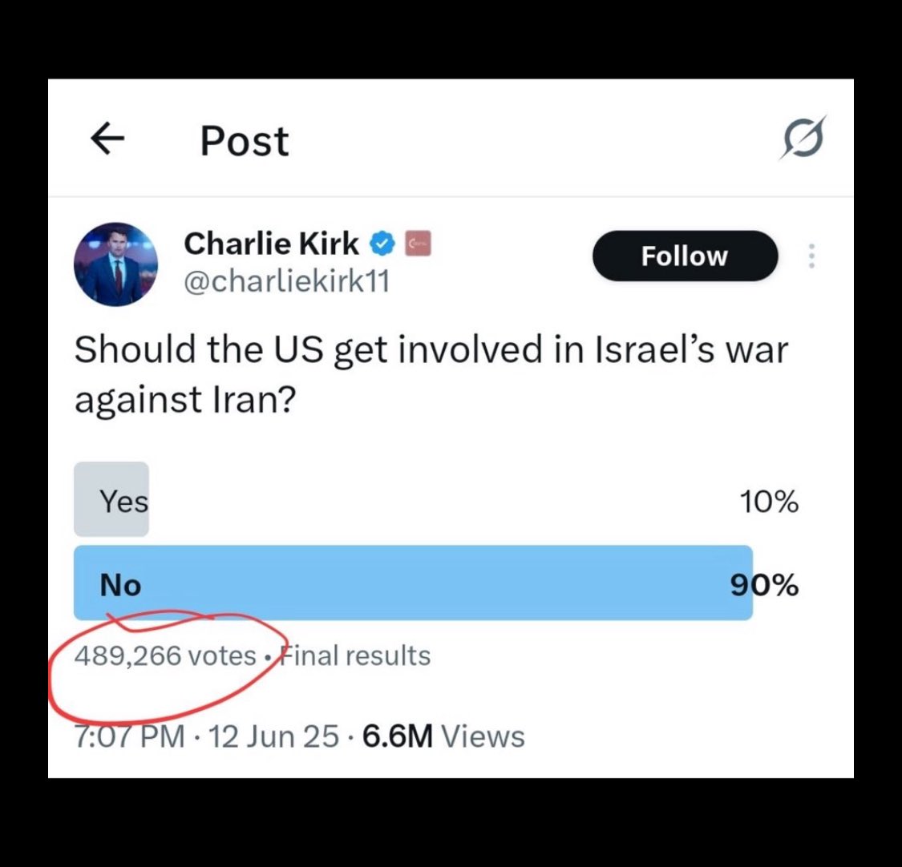This screenshot has width=902, height=867.
Task: Click the Final results label
Action: pyautogui.click(x=353, y=655)
